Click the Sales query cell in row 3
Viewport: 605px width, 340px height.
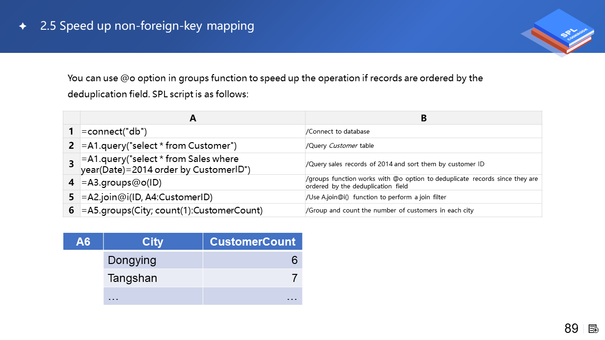192,164
